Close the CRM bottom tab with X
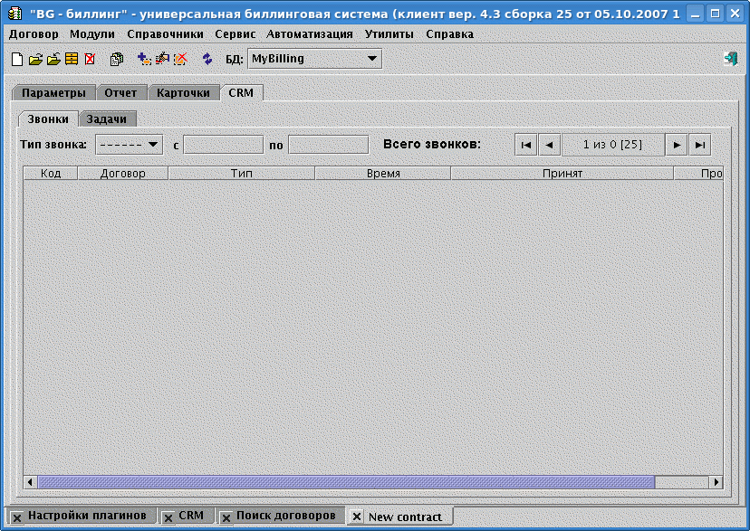Image resolution: width=750 pixels, height=531 pixels. pyautogui.click(x=168, y=517)
